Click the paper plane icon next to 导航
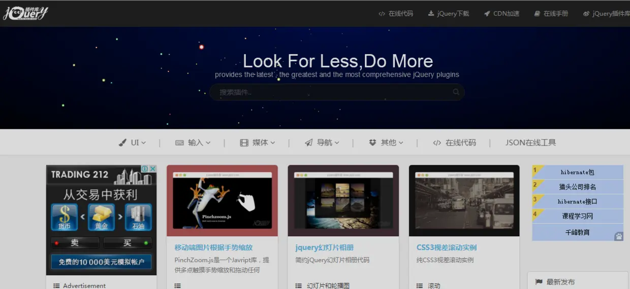 tap(308, 142)
